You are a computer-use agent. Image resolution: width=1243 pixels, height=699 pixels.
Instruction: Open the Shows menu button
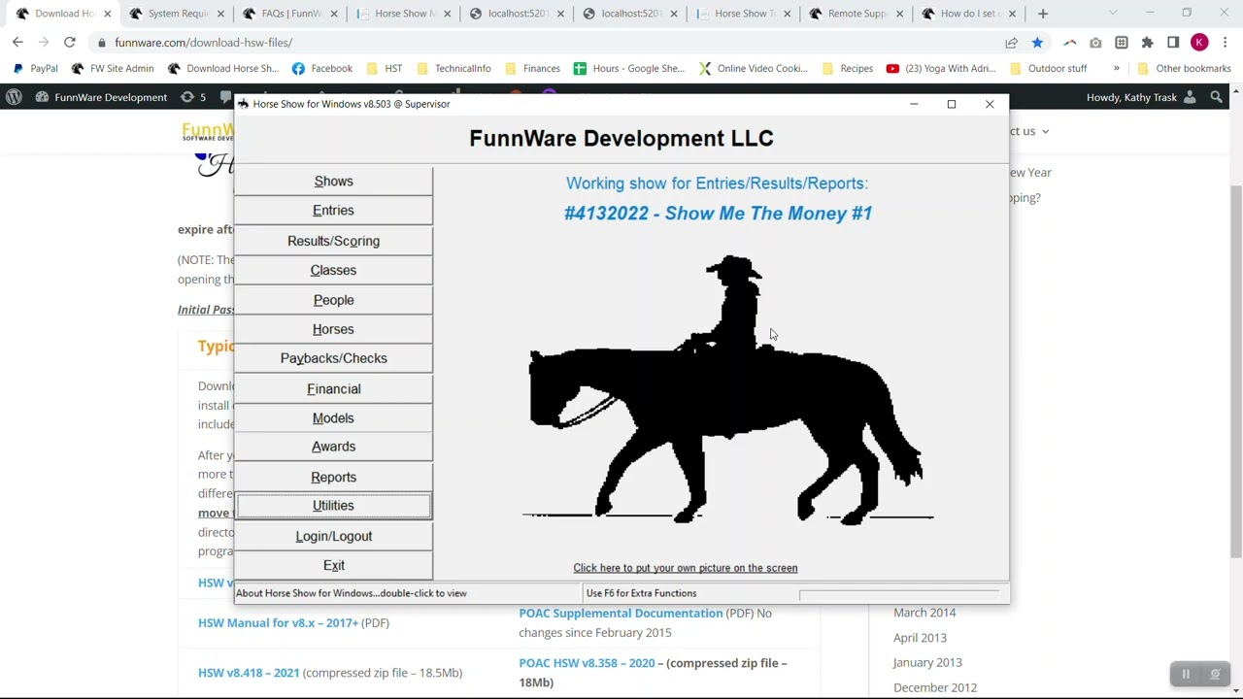[333, 182]
